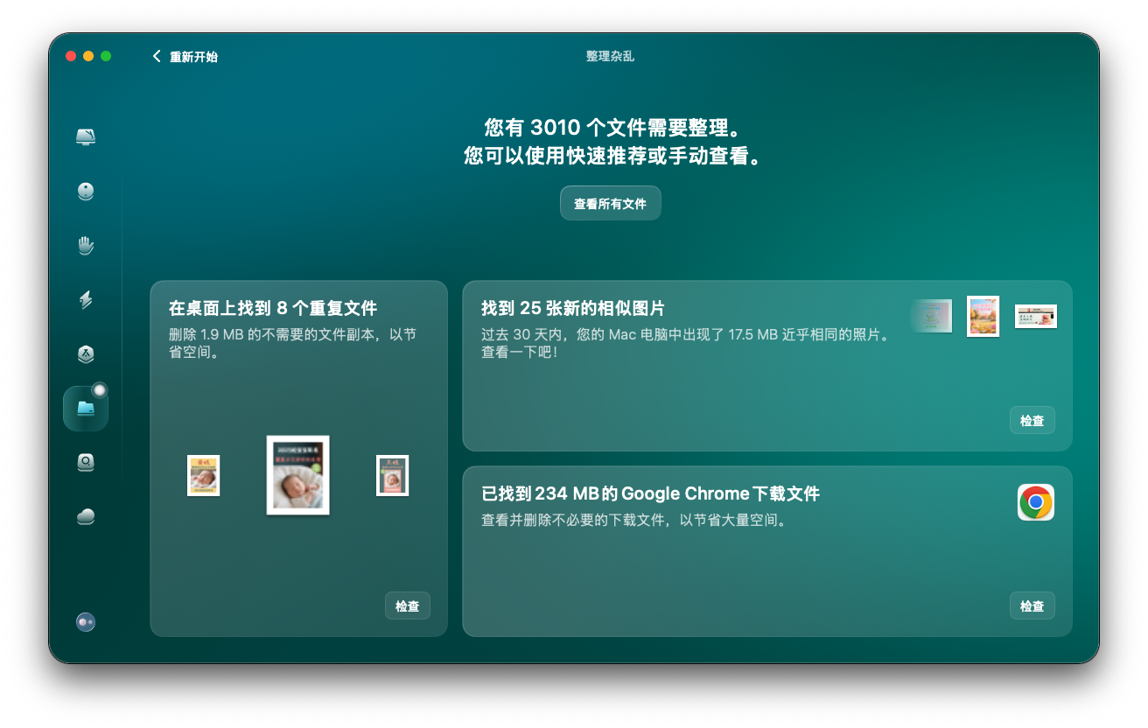This screenshot has height=728, width=1148.
Task: Click the large center baby photo thumbnail
Action: coord(297,475)
